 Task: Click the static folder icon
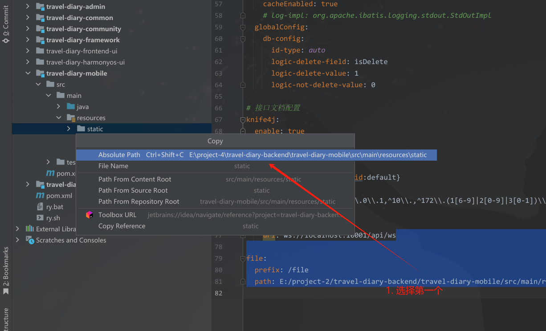tap(81, 129)
